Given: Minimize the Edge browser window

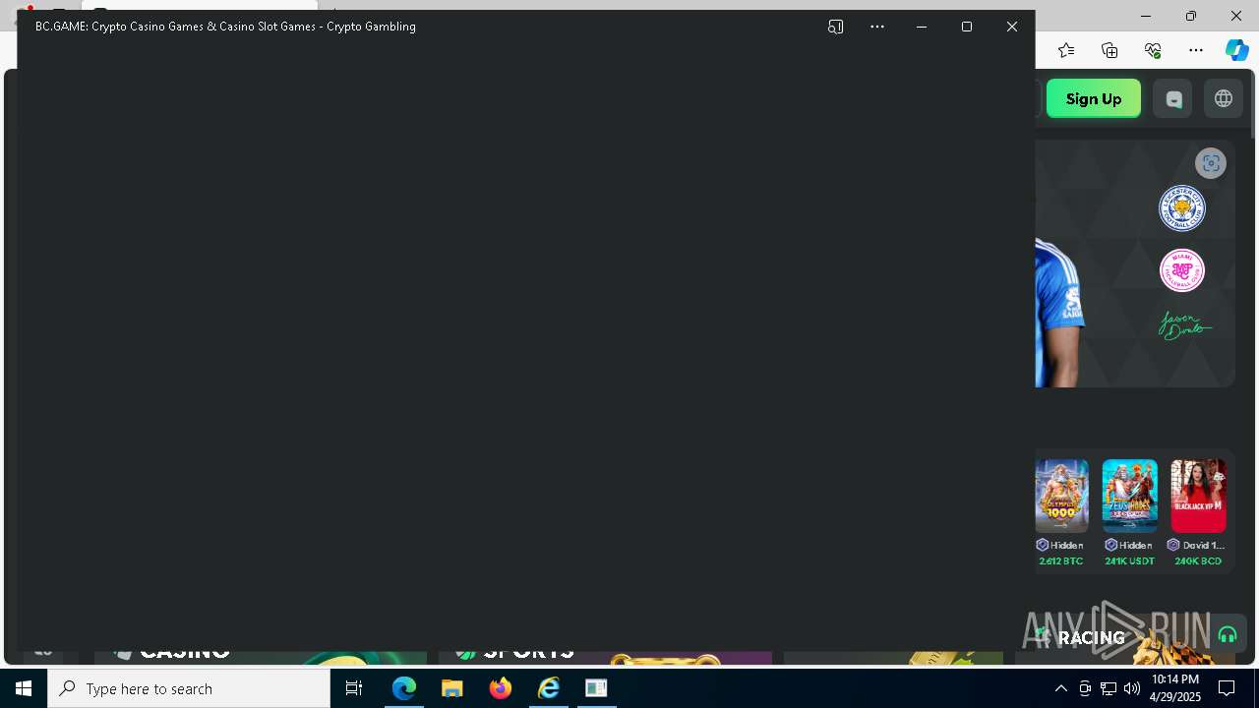Looking at the screenshot, I should [1146, 16].
